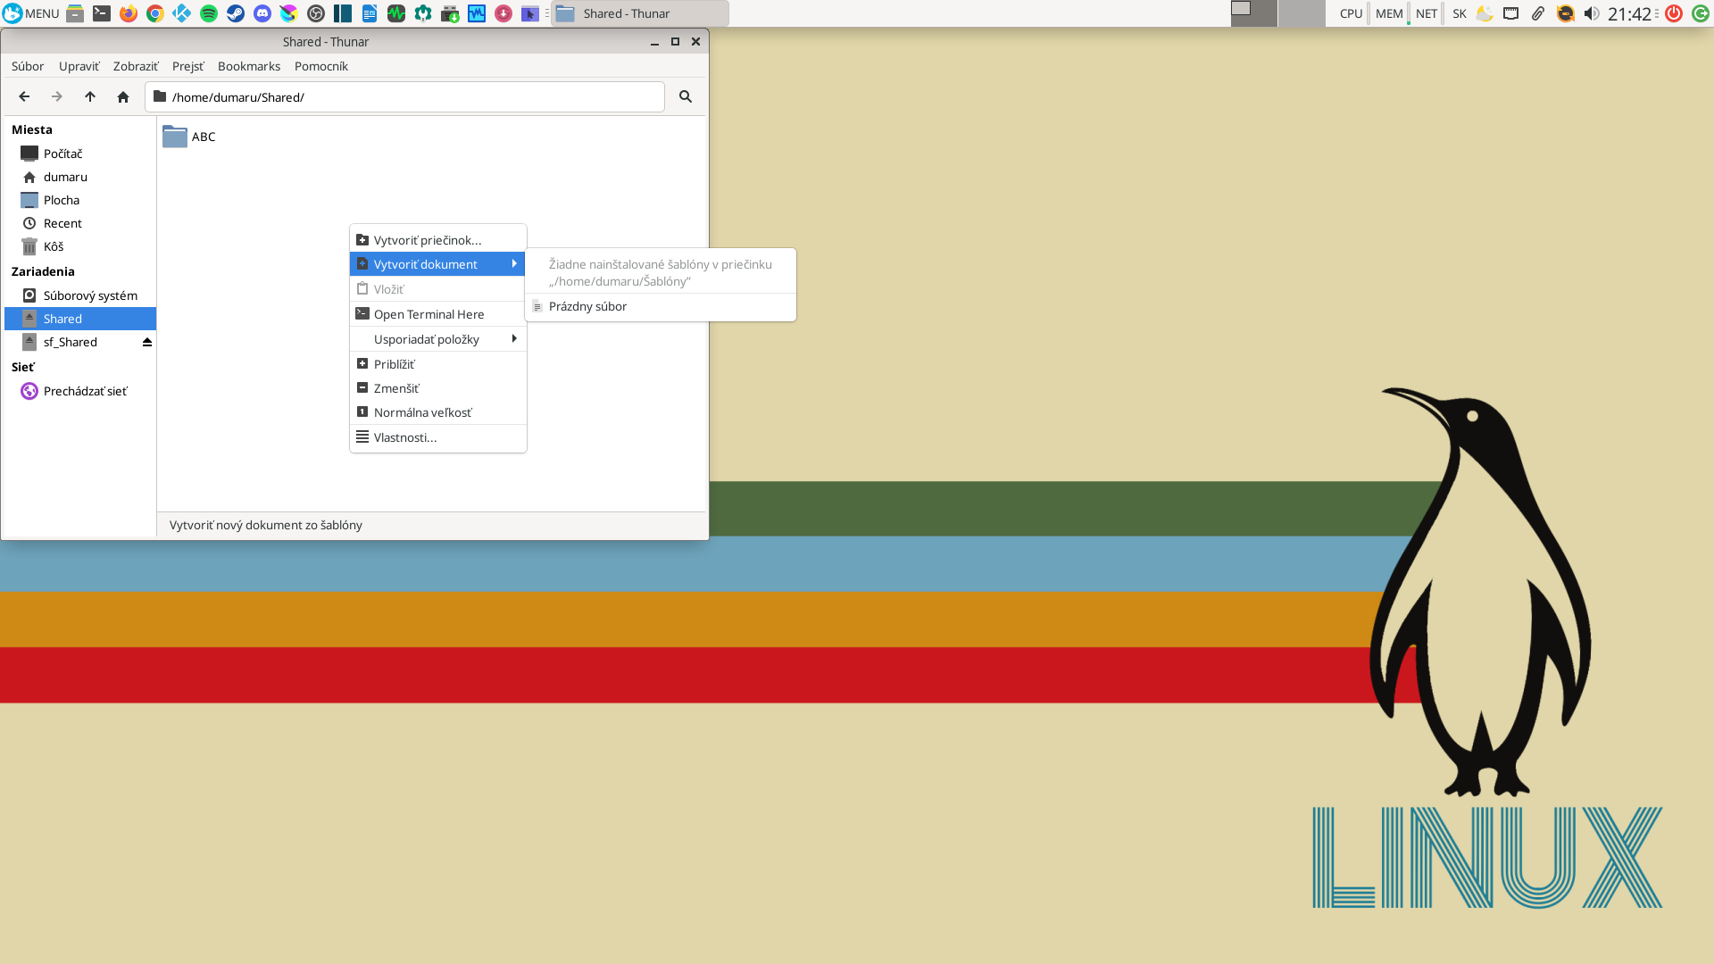
Task: Click the volume speaker icon in tray
Action: coord(1592,13)
